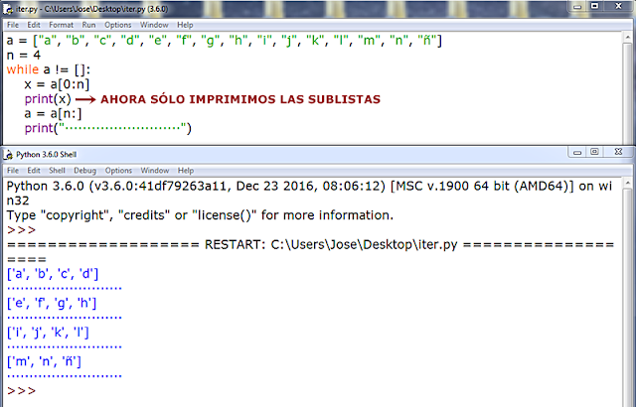
Task: Click the Shell vertical scrollbar up arrow
Action: (x=628, y=183)
